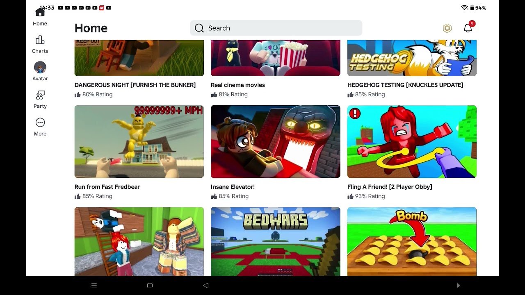Open the Run from Fast Fredbear title
This screenshot has height=295, width=525.
click(107, 187)
